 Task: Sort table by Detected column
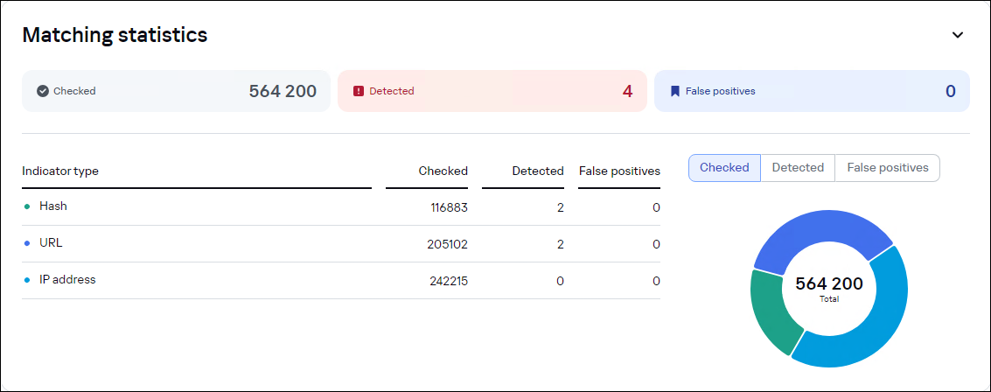coord(537,171)
